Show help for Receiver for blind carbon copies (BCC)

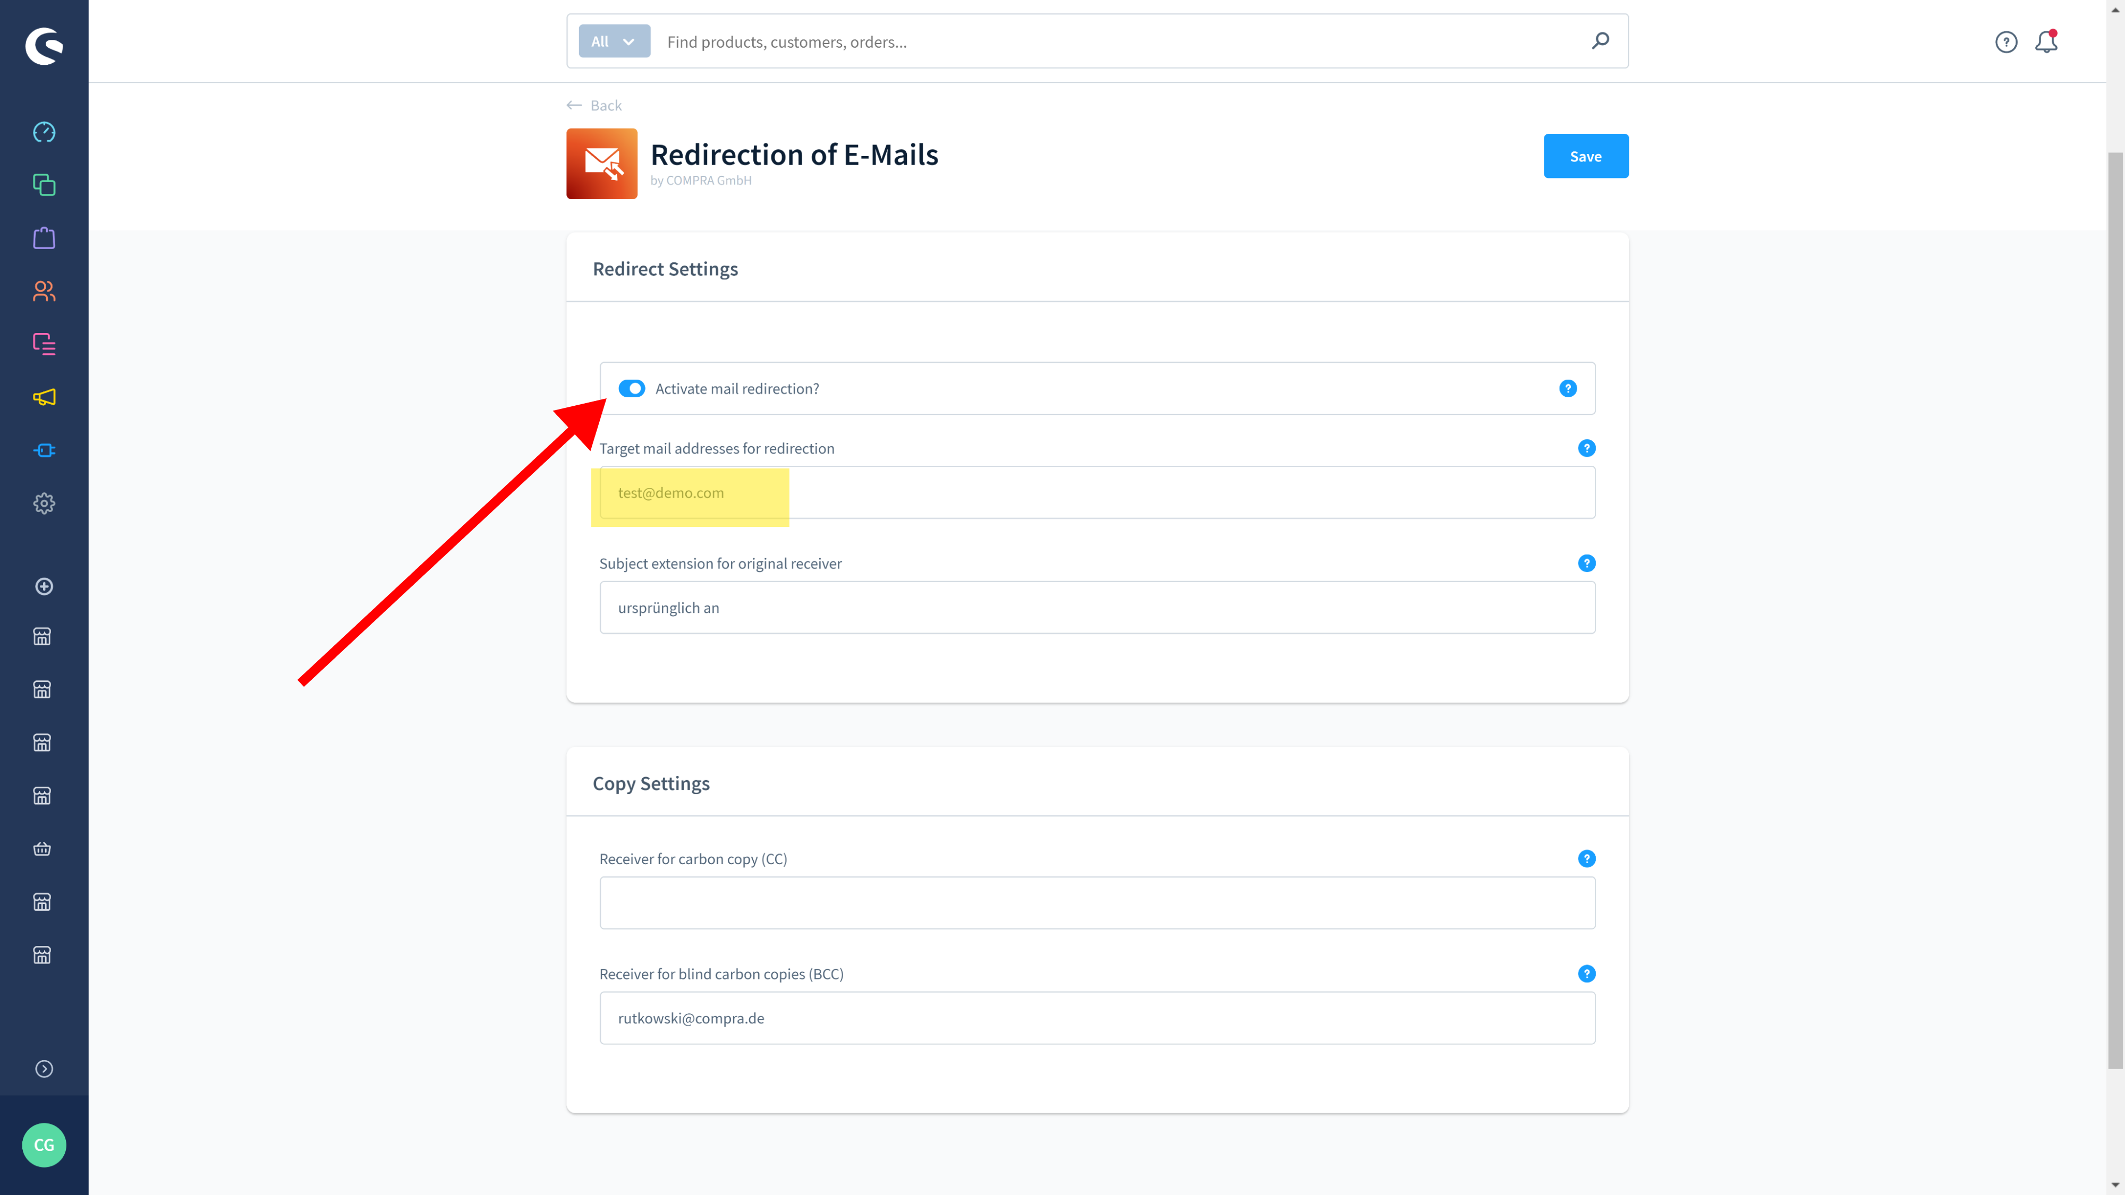(1586, 974)
